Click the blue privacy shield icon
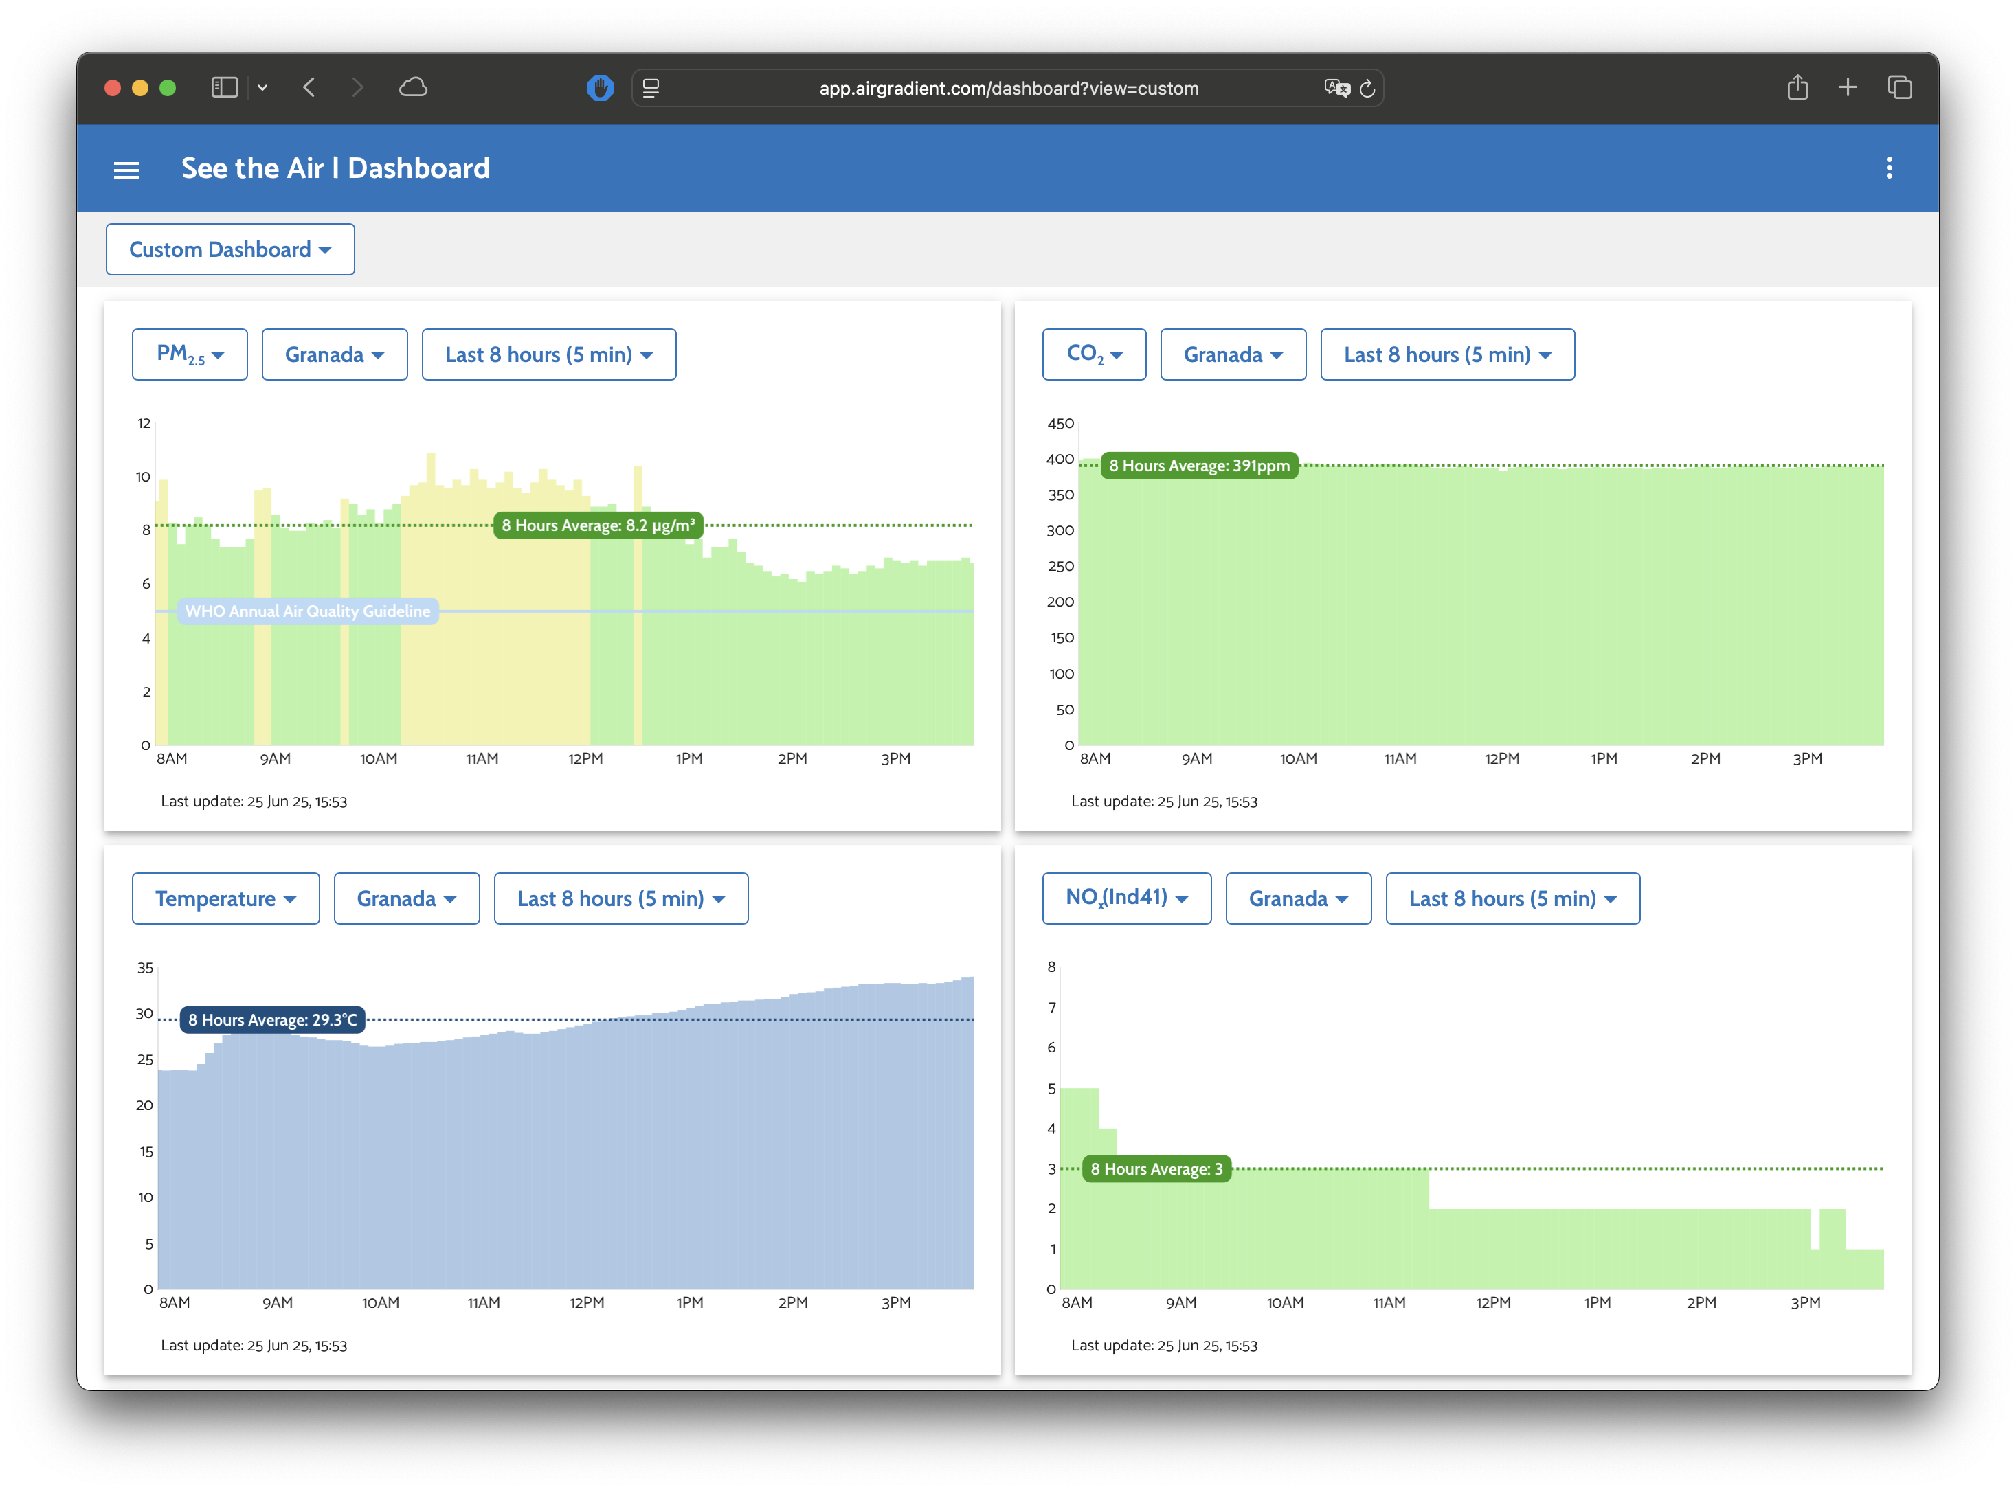Image resolution: width=2016 pixels, height=1492 pixels. [600, 88]
